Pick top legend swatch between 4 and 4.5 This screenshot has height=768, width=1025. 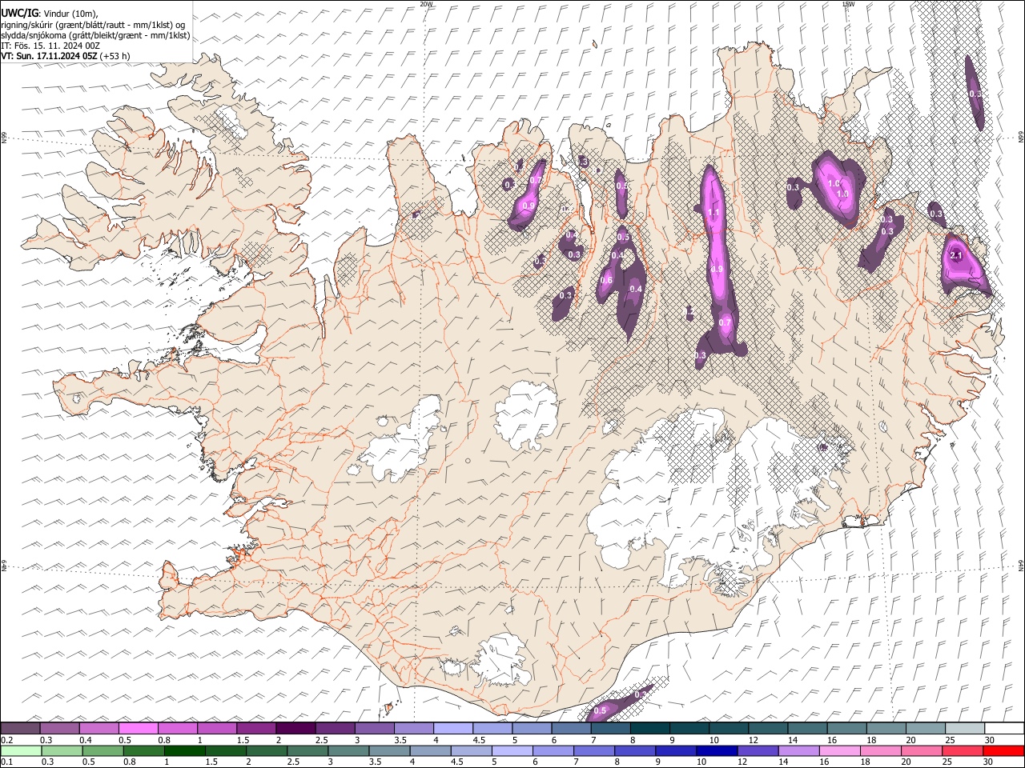452,728
